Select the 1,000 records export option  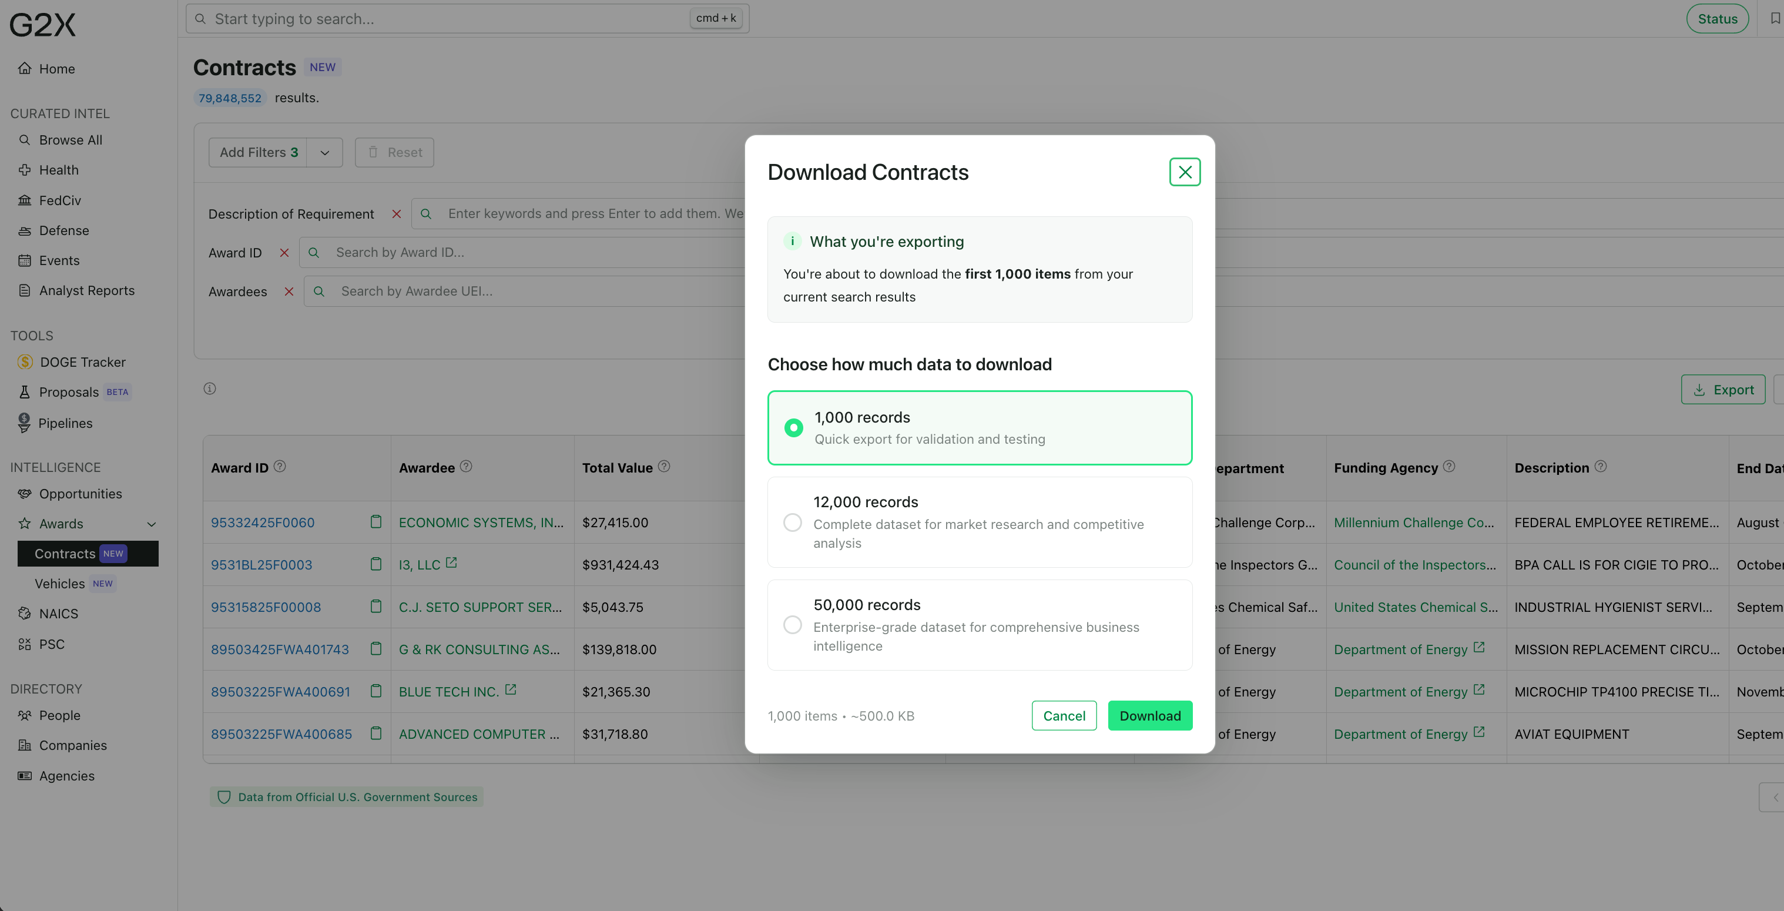[793, 427]
